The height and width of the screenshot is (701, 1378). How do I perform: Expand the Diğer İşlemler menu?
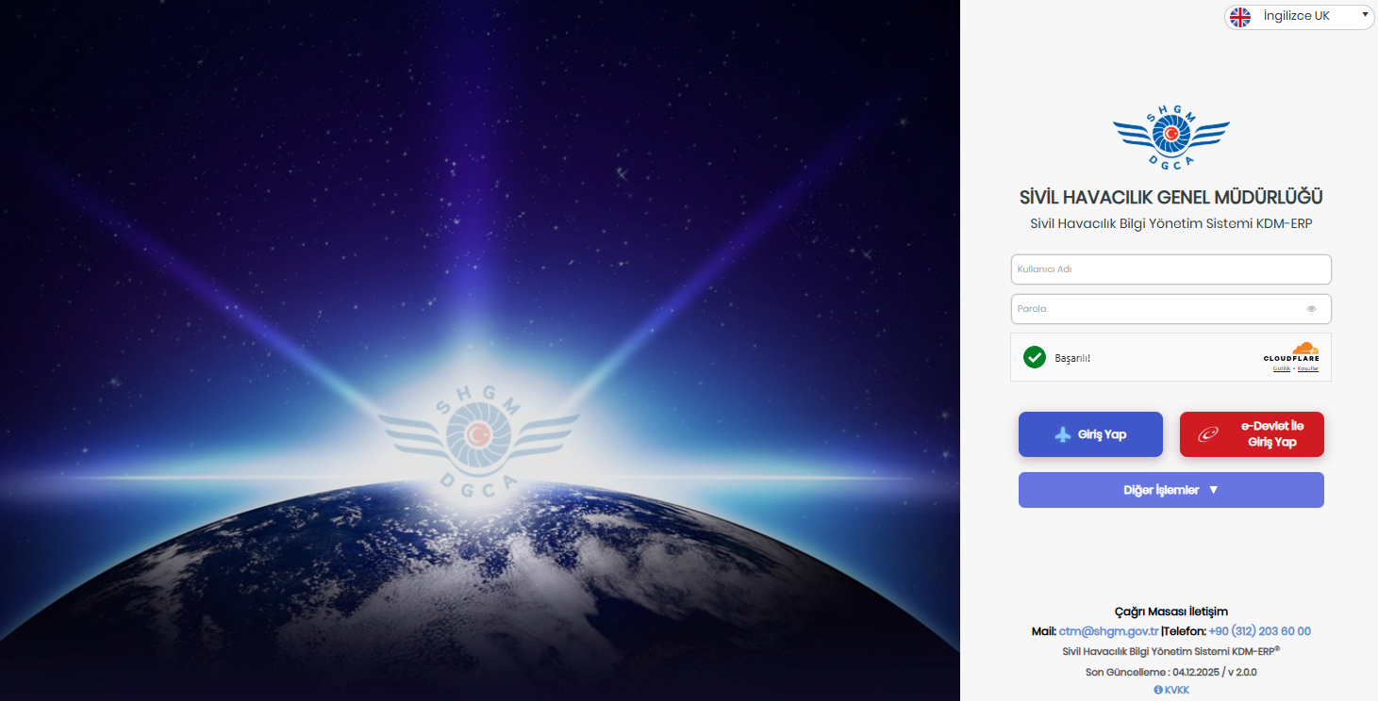[x=1171, y=490]
